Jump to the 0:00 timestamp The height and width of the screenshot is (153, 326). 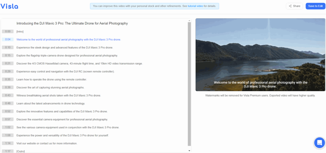click(x=8, y=32)
